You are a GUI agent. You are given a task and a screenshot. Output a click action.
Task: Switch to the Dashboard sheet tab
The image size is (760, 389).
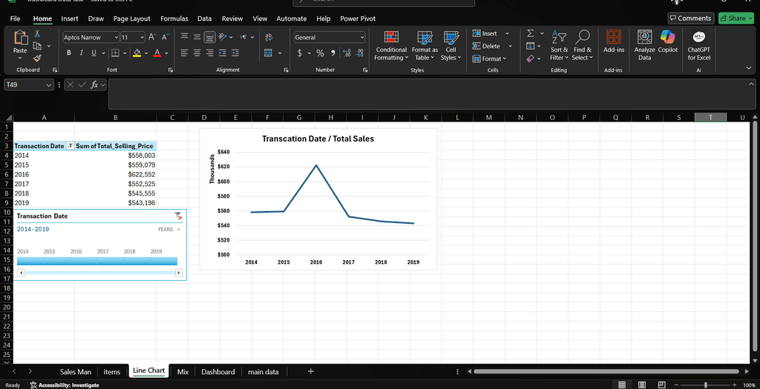click(x=217, y=372)
